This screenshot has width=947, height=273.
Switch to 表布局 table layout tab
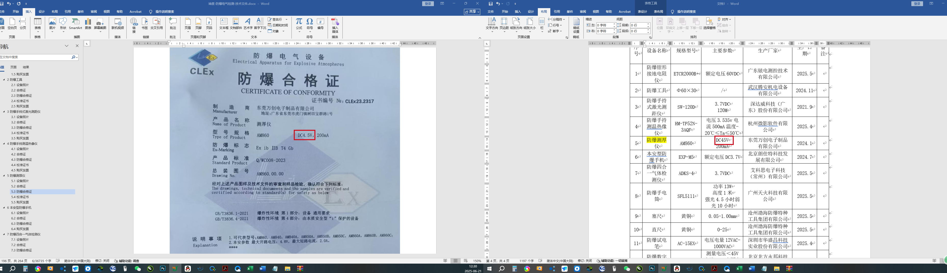pyautogui.click(x=658, y=12)
